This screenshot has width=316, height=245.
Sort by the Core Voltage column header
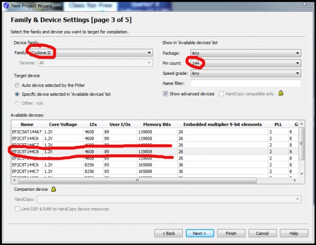63,124
